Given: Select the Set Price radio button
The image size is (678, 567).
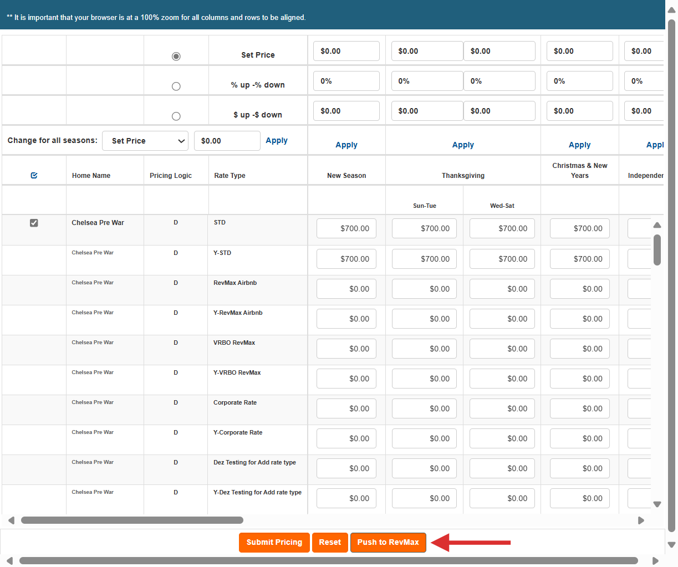Looking at the screenshot, I should coord(176,57).
